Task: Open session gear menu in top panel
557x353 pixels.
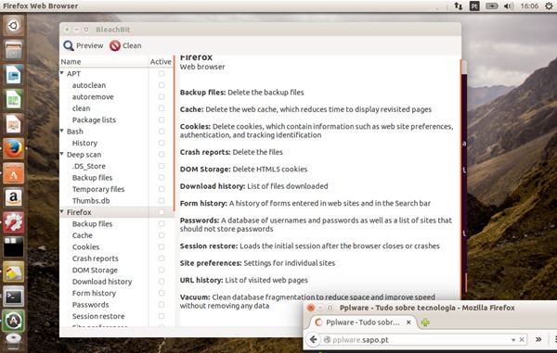Action: click(x=549, y=6)
